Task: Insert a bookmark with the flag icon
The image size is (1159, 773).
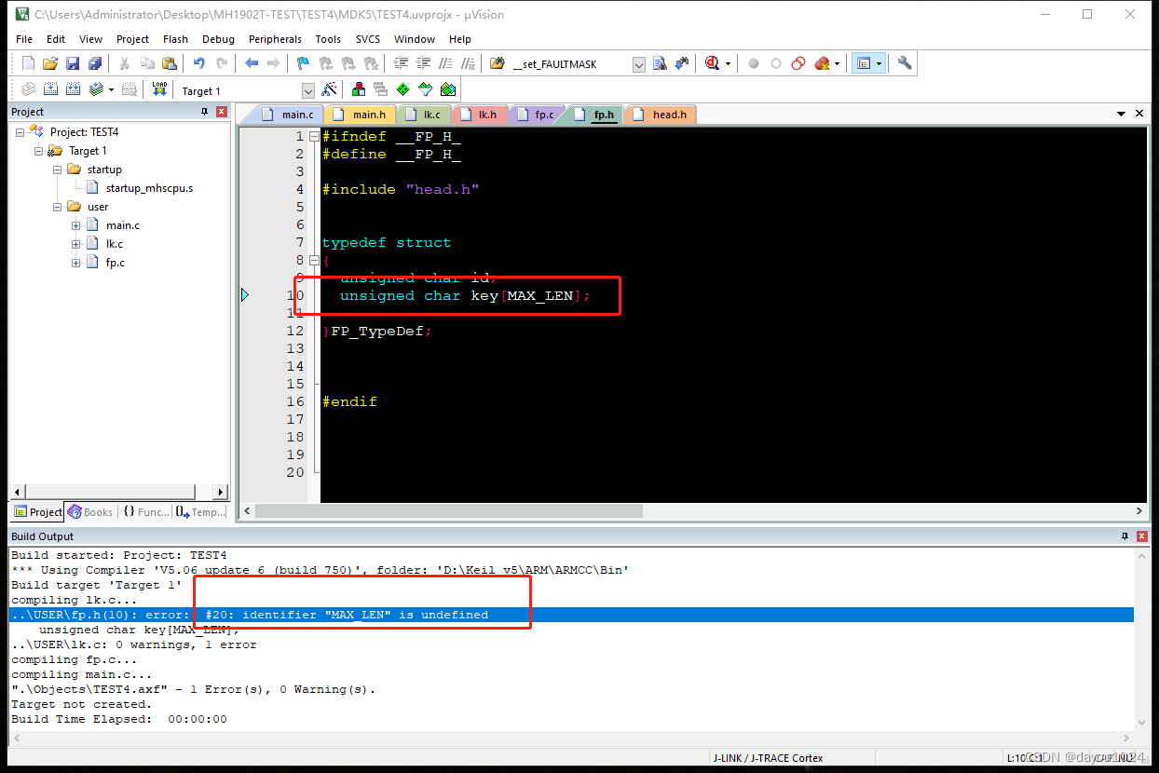Action: pos(303,63)
